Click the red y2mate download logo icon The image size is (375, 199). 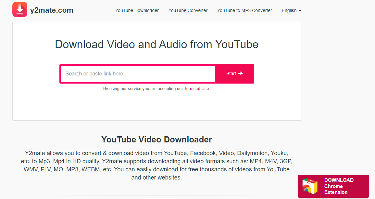click(x=20, y=9)
